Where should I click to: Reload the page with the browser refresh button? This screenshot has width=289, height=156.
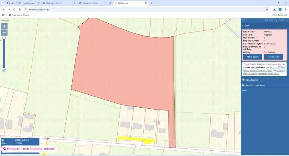tap(14, 9)
